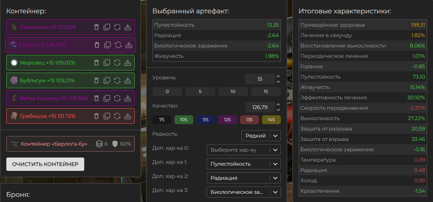The height and width of the screenshot is (202, 433).
Task: Set level preset to 10
Action: click(x=233, y=92)
